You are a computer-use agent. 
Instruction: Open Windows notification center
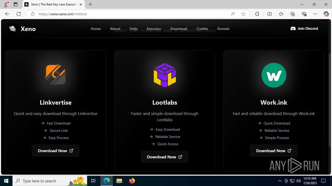pyautogui.click(x=323, y=181)
